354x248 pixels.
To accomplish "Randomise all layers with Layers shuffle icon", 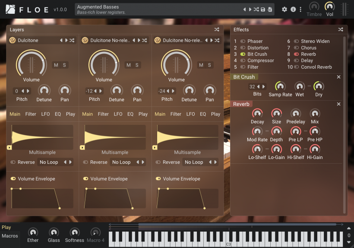I will 217,29.
